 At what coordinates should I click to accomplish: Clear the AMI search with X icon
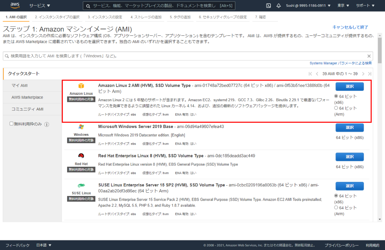coord(369,56)
